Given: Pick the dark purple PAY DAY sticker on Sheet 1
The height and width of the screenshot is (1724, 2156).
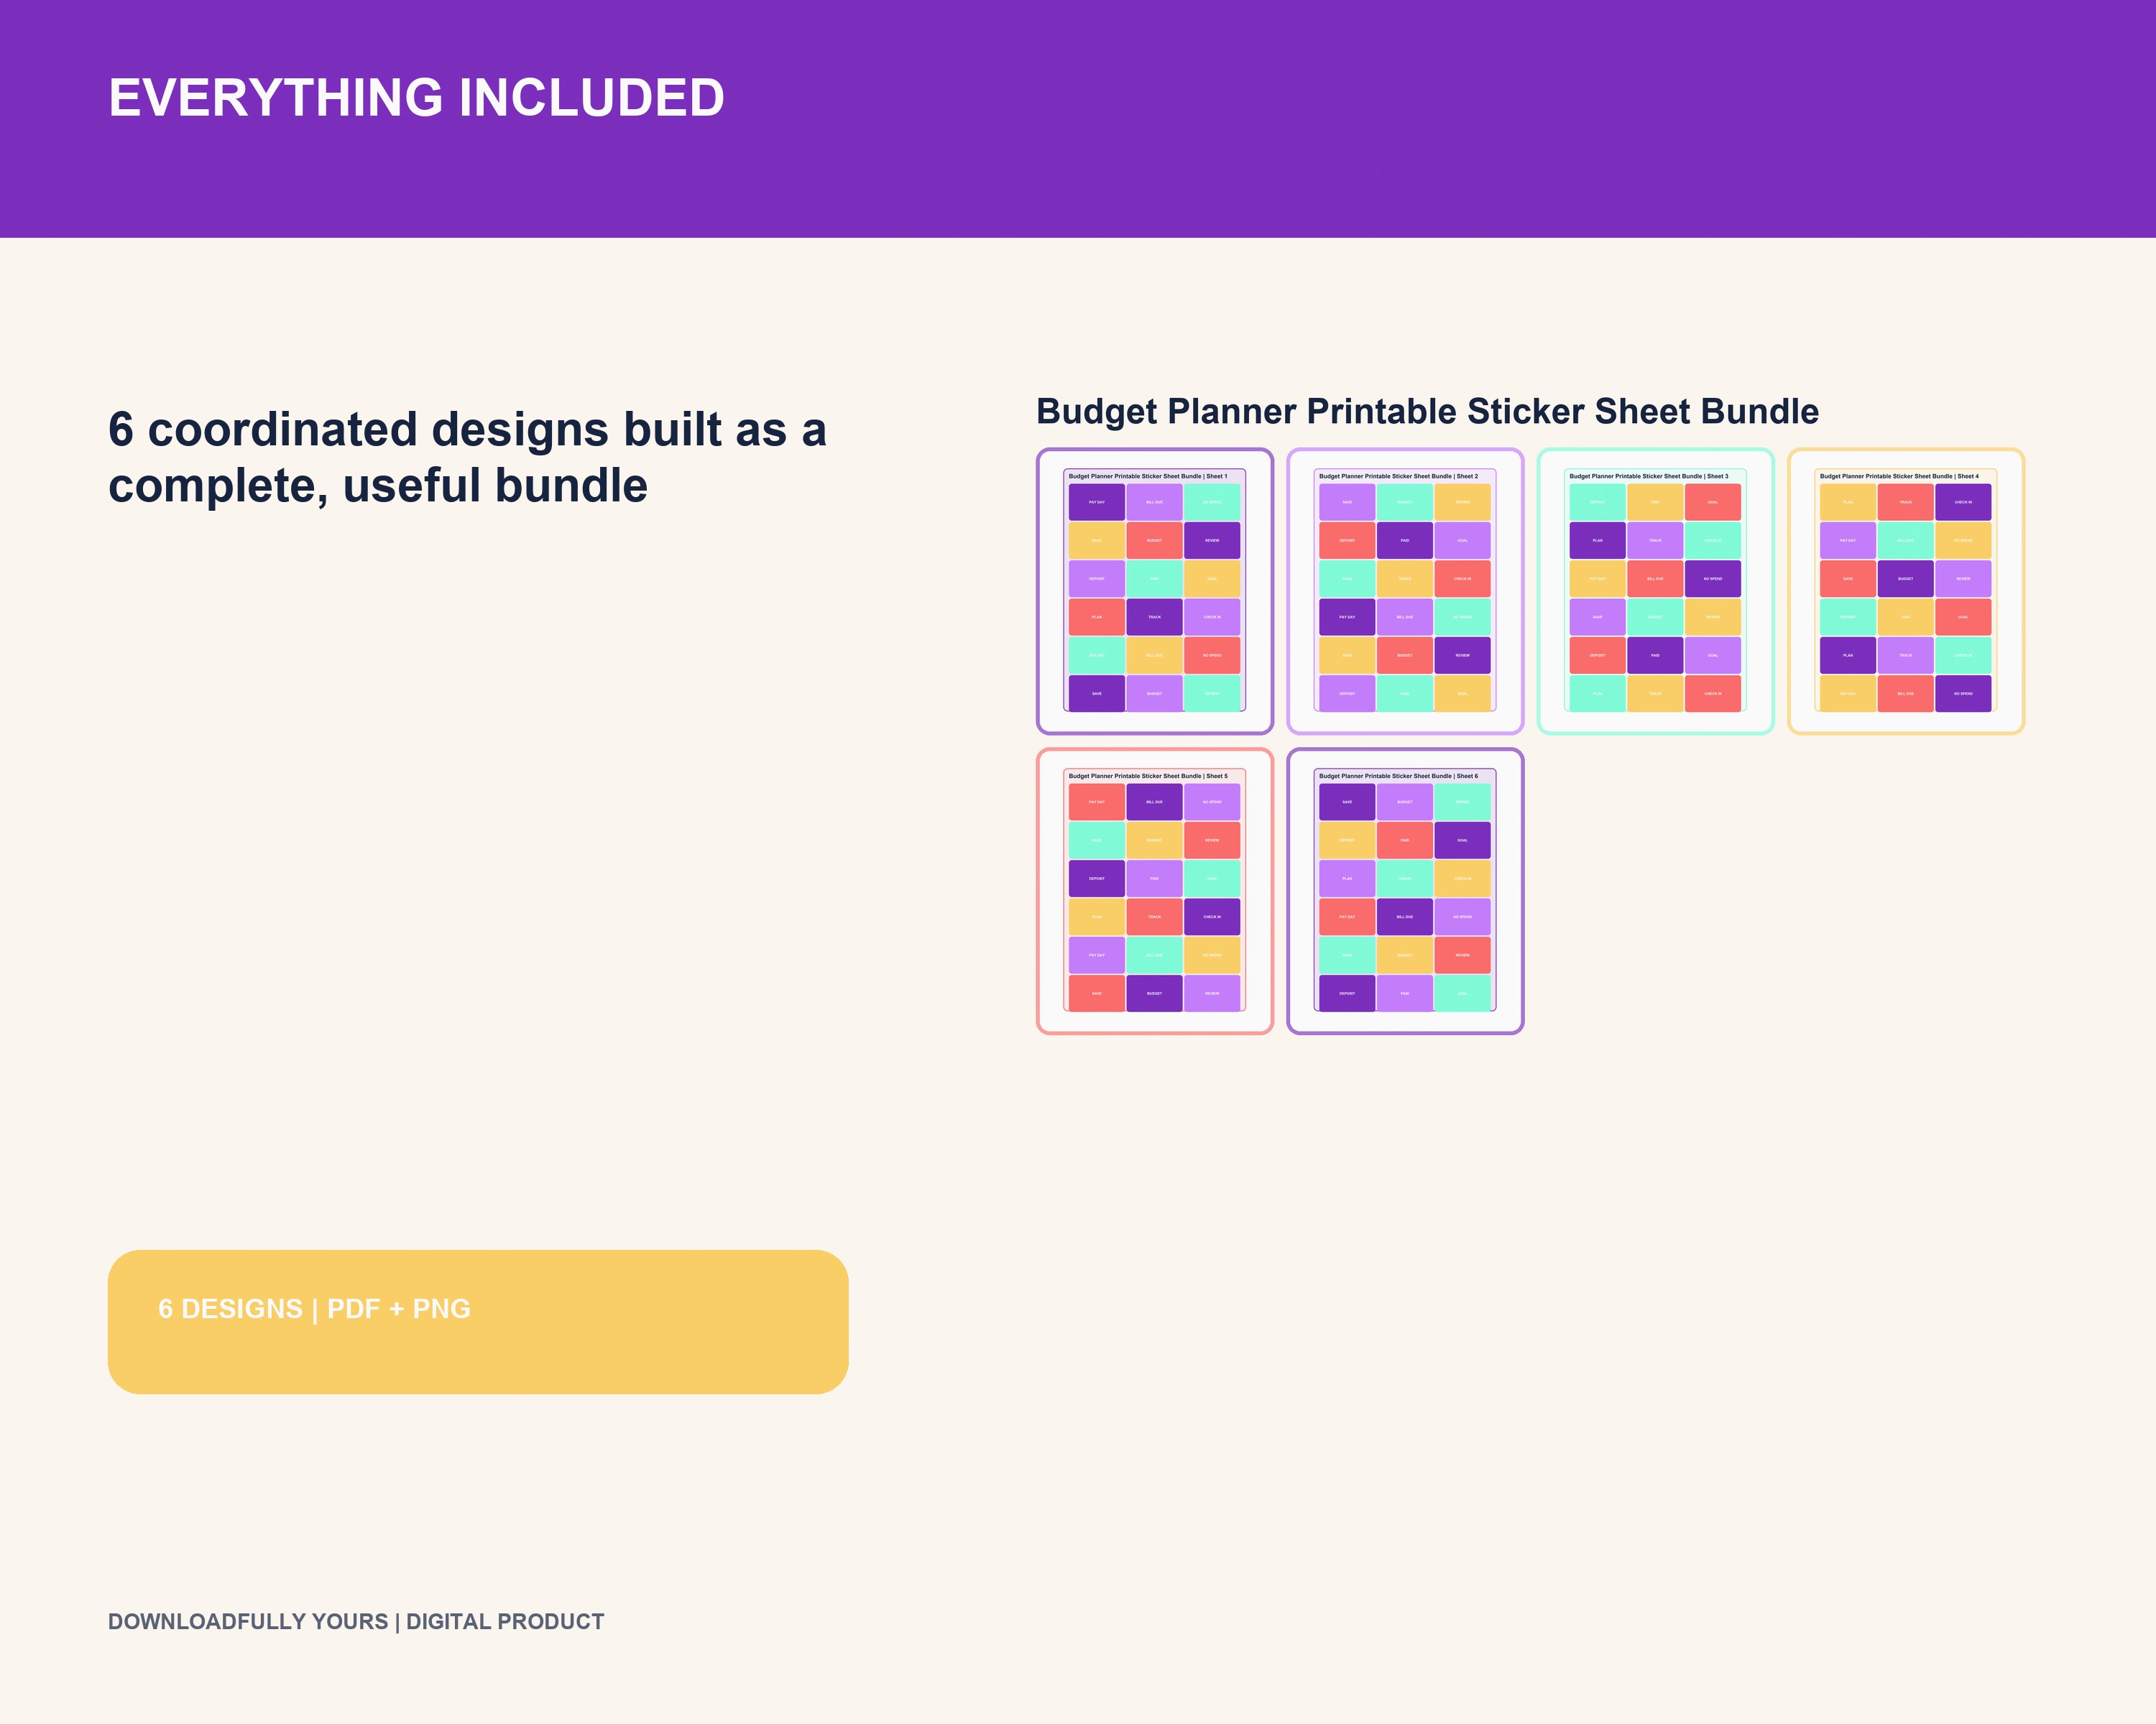Looking at the screenshot, I should pos(1097,501).
